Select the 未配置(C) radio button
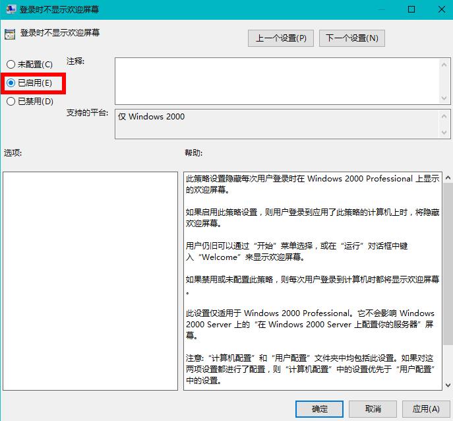The width and height of the screenshot is (453, 421). click(29, 64)
